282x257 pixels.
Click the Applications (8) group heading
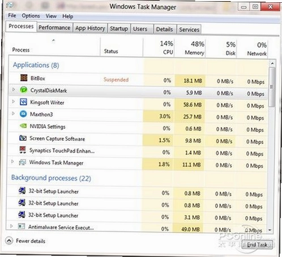[x=36, y=65]
